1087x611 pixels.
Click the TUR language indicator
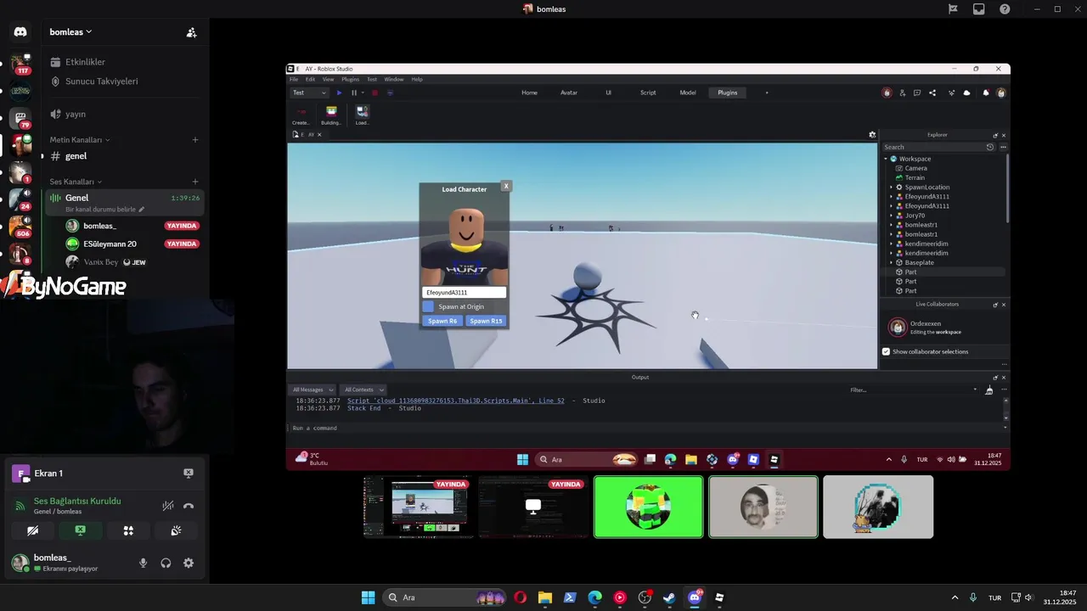994,597
